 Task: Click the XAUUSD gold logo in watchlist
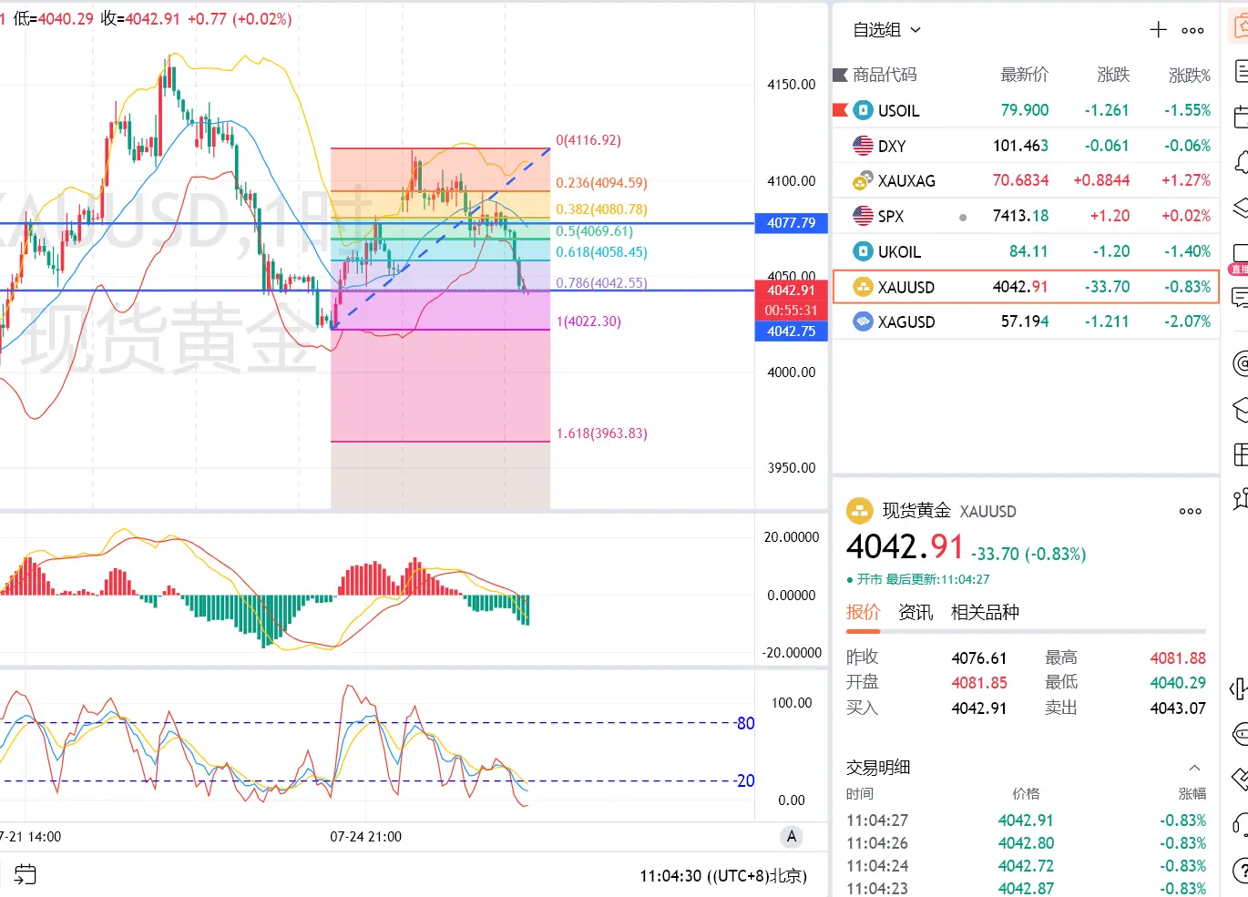pos(863,287)
